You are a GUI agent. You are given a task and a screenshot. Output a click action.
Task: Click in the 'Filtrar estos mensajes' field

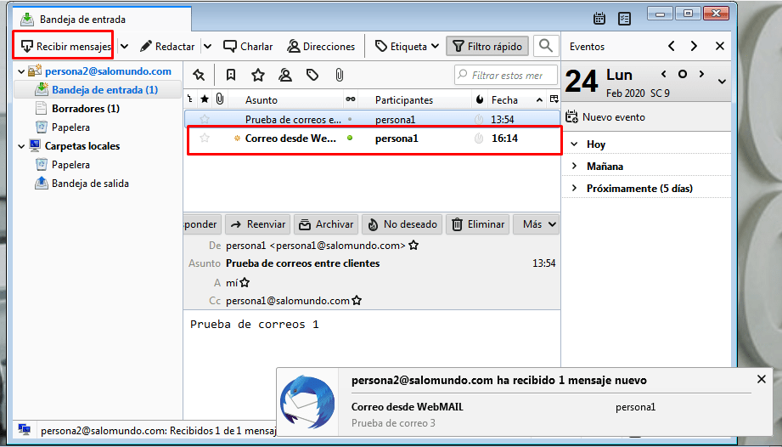coord(507,75)
